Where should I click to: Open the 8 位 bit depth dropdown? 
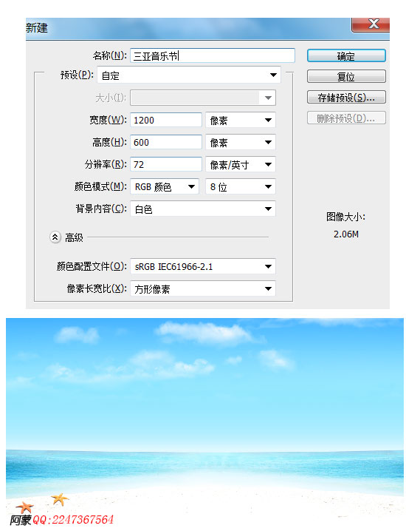tap(241, 186)
